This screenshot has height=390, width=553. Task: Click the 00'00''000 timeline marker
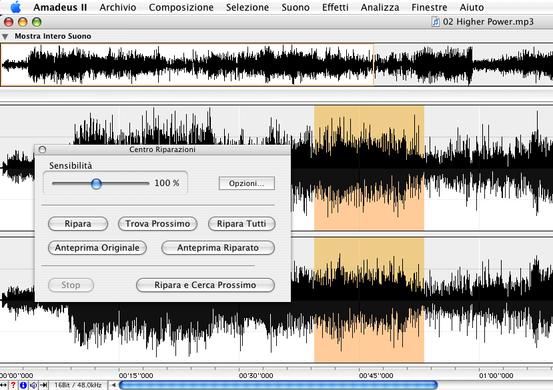[16, 375]
